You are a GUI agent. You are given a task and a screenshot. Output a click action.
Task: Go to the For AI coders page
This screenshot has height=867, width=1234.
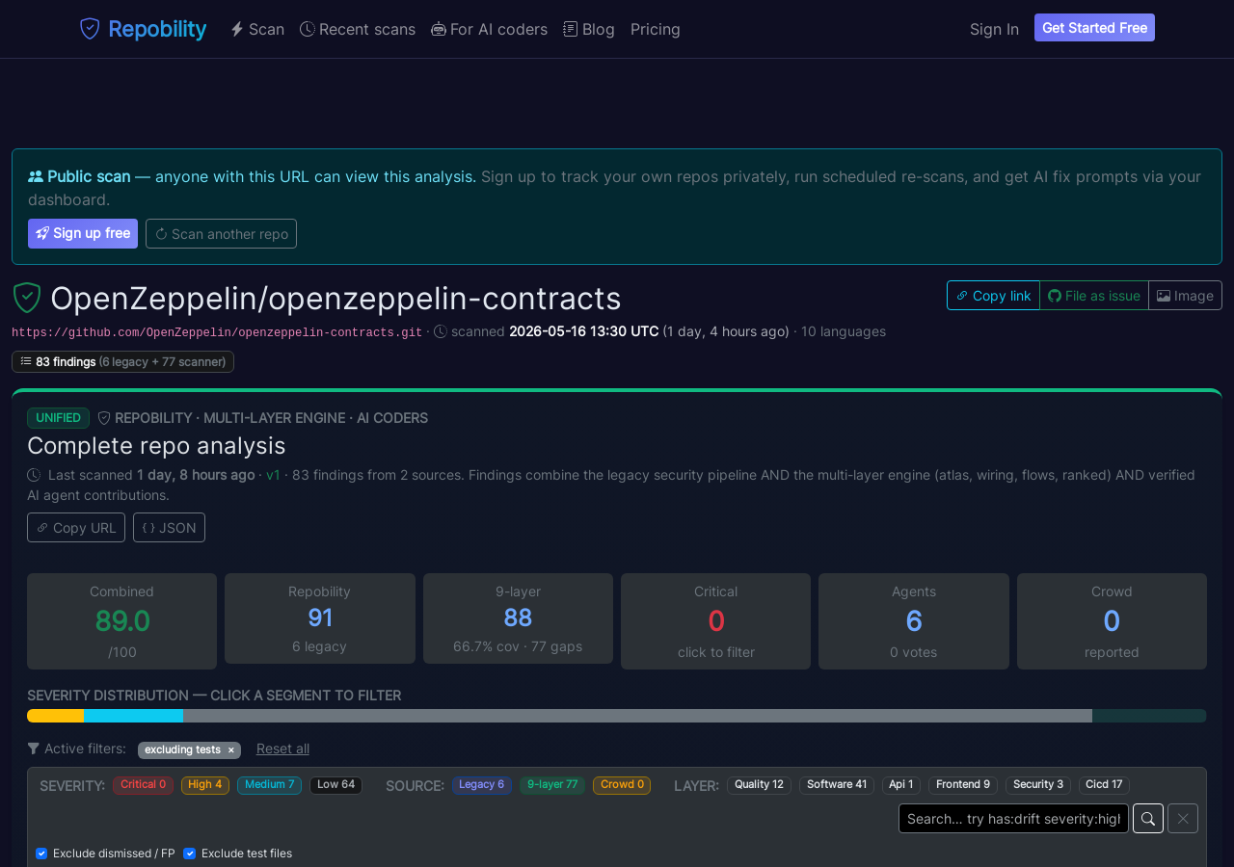pos(490,29)
